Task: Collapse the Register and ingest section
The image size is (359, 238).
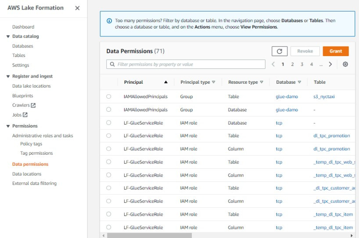Action: click(8, 76)
